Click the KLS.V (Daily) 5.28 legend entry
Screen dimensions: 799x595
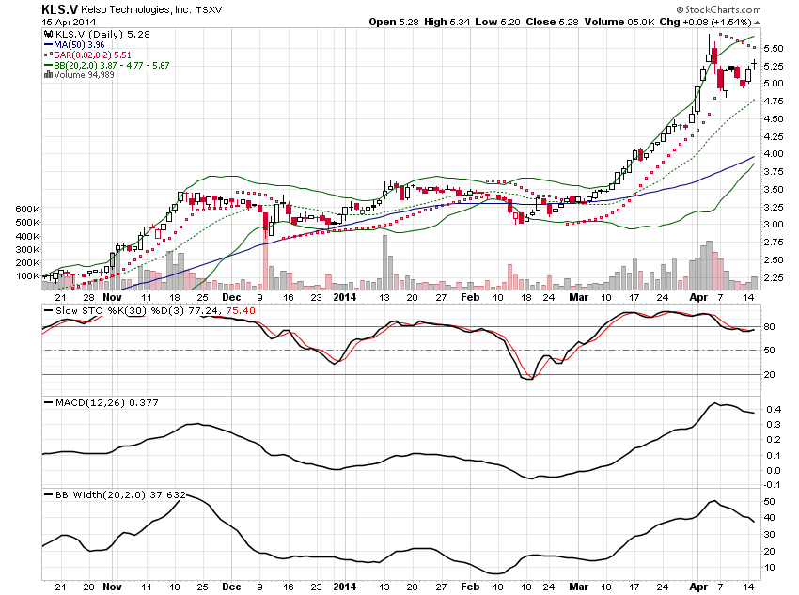tap(102, 34)
